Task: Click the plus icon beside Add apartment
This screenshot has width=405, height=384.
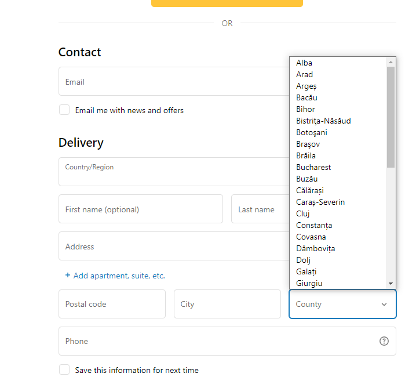Action: click(x=68, y=275)
